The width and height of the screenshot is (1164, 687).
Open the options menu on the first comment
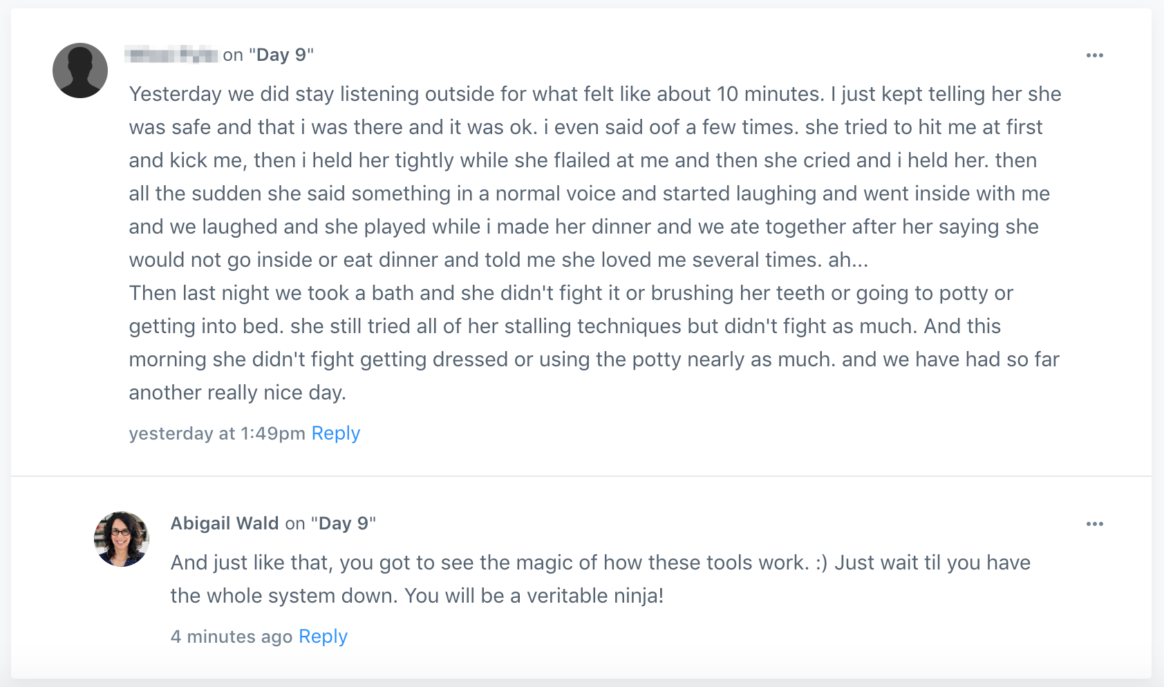pyautogui.click(x=1094, y=55)
